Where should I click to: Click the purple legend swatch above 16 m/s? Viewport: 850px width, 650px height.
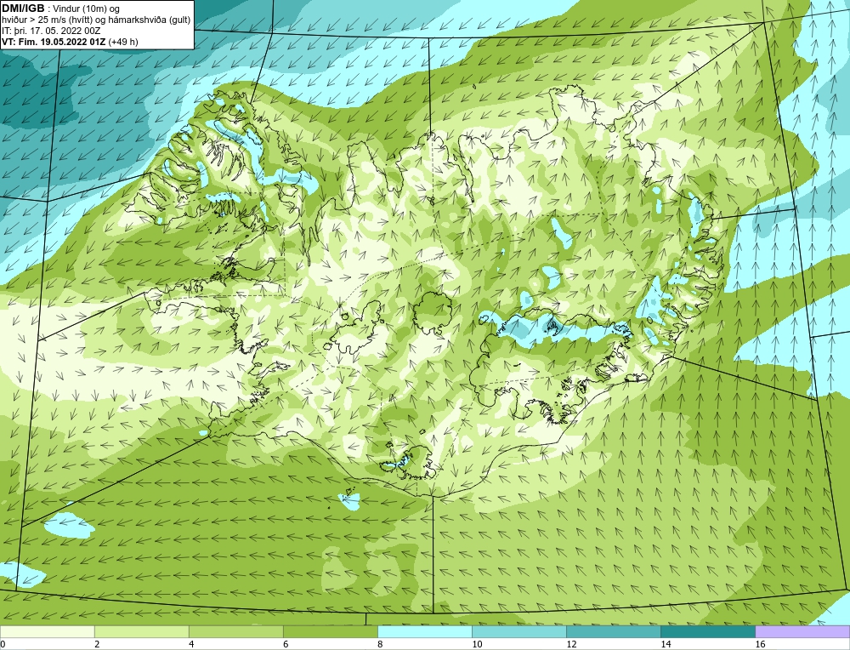[x=802, y=631]
